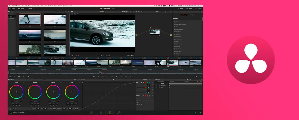Open the Gallery panel button
299x120 pixels.
coord(12,9)
